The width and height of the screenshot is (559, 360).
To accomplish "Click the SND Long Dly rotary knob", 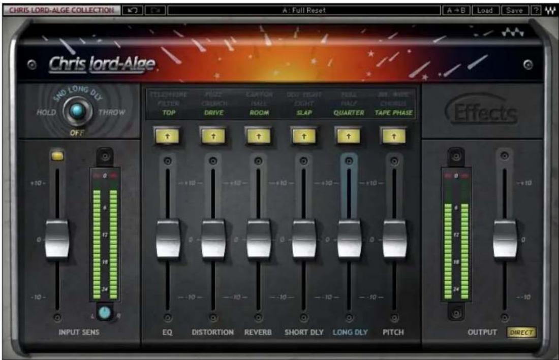I will coord(77,111).
